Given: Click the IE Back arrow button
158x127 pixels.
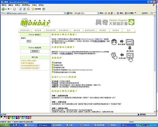Looking at the screenshot, I should tap(3, 9).
